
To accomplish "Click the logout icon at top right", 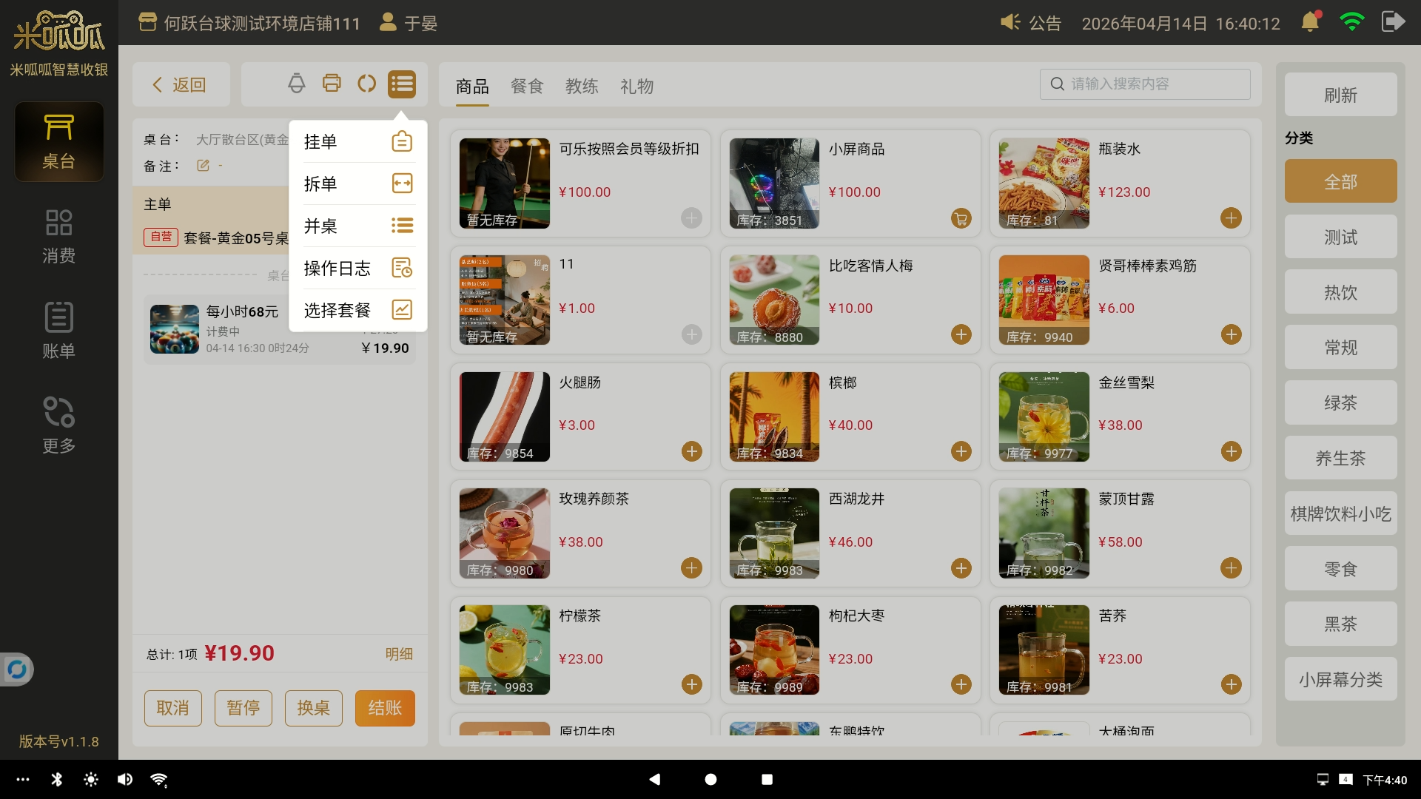I will click(1392, 22).
